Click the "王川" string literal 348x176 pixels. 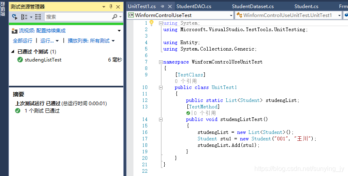point(302,139)
